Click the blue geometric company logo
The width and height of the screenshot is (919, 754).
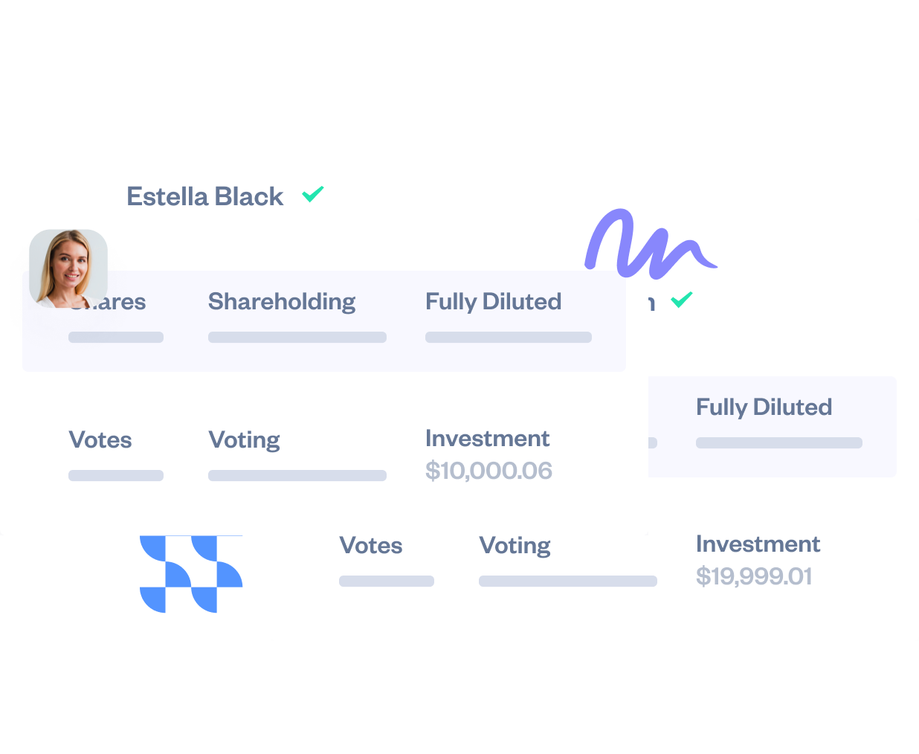pyautogui.click(x=191, y=574)
